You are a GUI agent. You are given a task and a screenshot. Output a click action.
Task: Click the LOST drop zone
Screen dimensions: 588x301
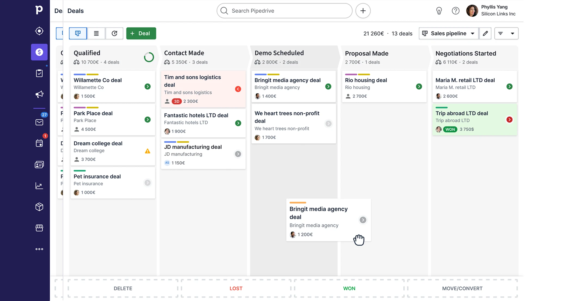click(236, 288)
